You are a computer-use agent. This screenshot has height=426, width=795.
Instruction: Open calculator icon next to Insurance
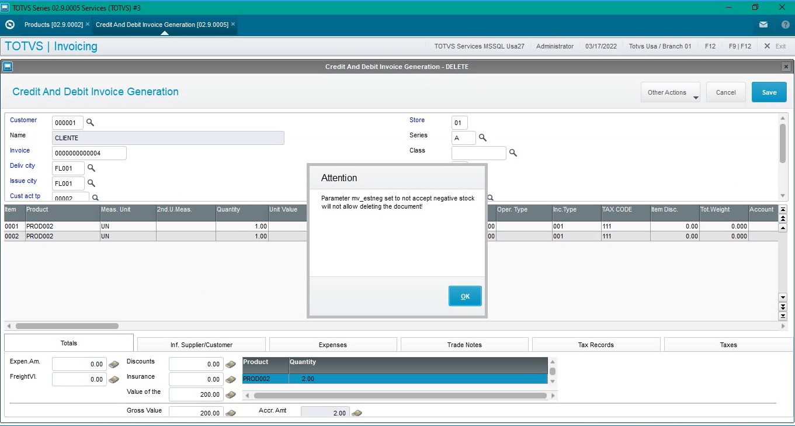231,379
